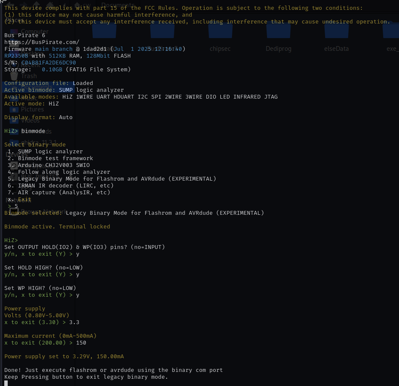Click the 'Select binary mode' heading
This screenshot has width=399, height=386.
click(x=35, y=144)
